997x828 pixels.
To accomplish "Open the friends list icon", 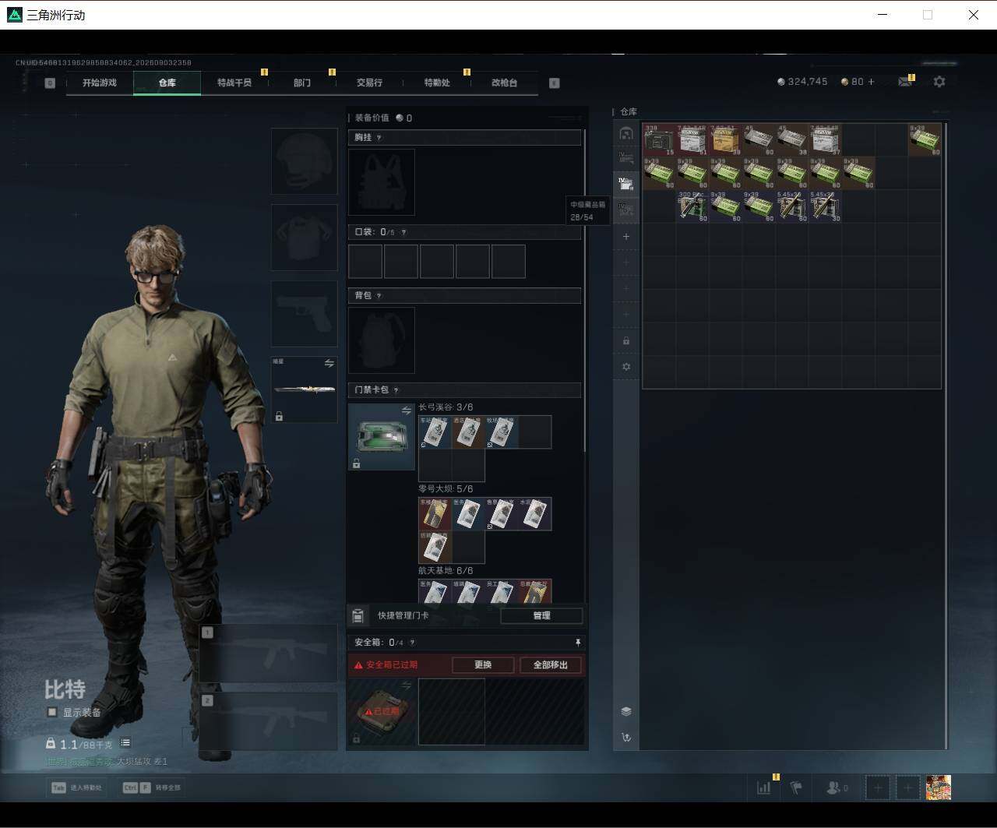I will 836,788.
